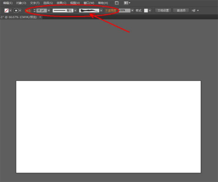This screenshot has width=218, height=182.
Task: Click the 首选项 button
Action: [181, 11]
